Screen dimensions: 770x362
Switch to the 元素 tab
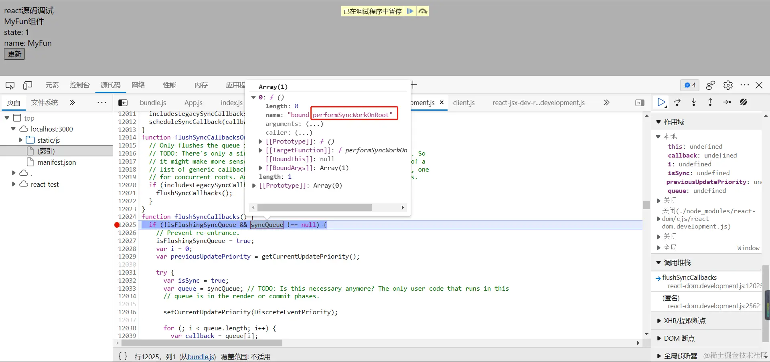click(52, 85)
